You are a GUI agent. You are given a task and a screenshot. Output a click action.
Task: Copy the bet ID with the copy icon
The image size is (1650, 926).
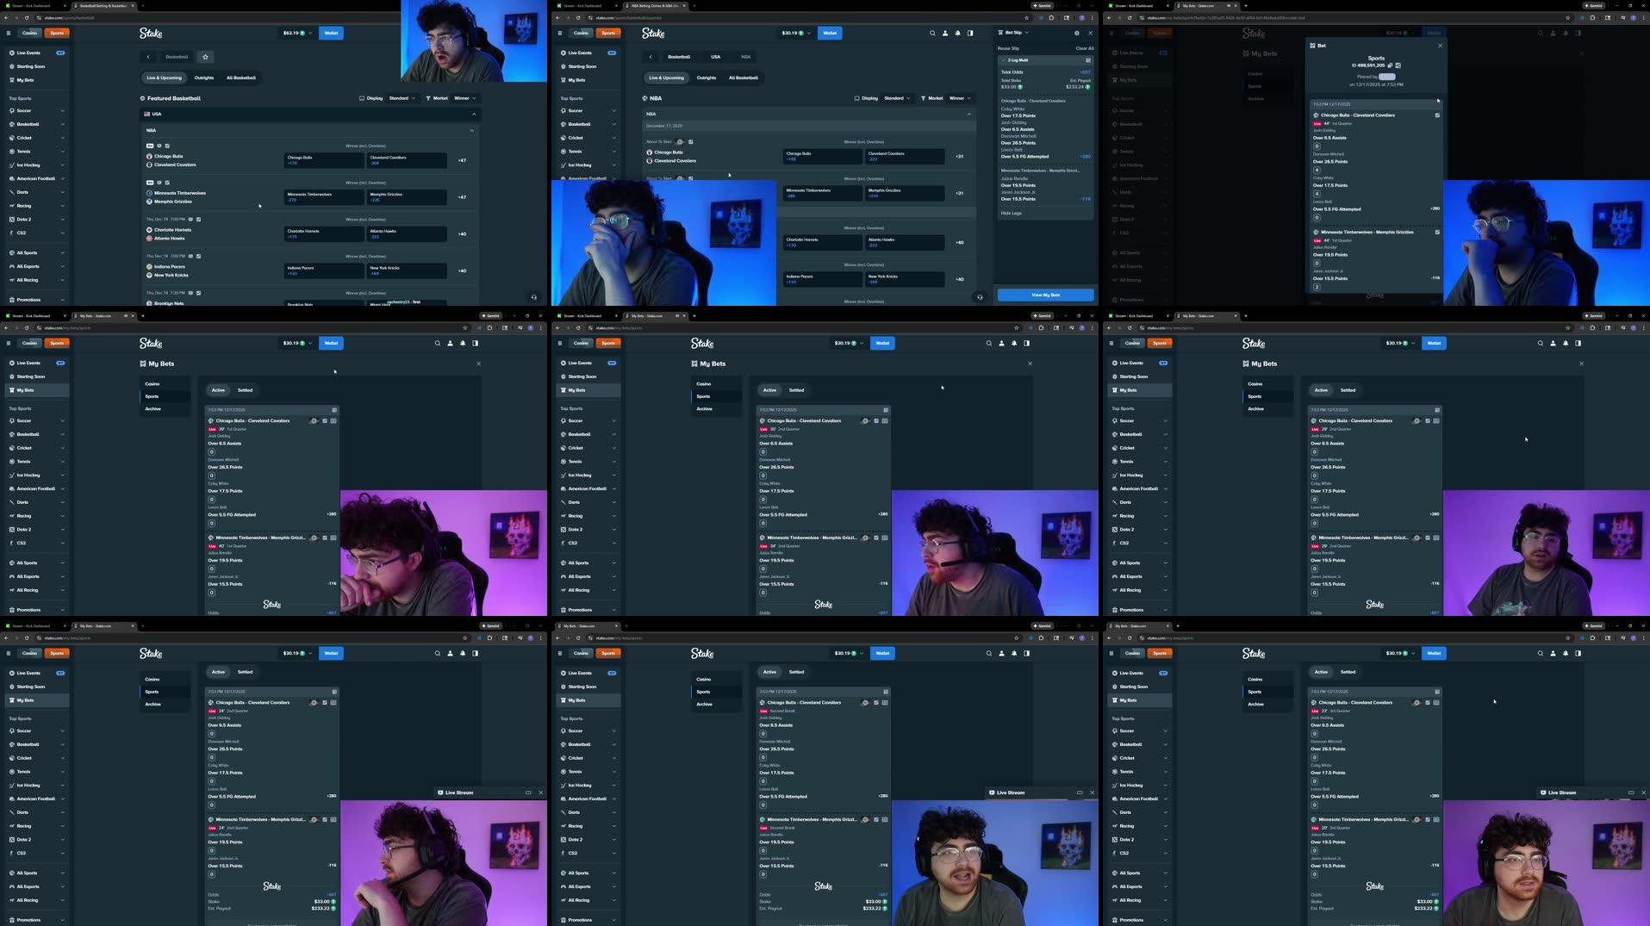click(x=1391, y=65)
